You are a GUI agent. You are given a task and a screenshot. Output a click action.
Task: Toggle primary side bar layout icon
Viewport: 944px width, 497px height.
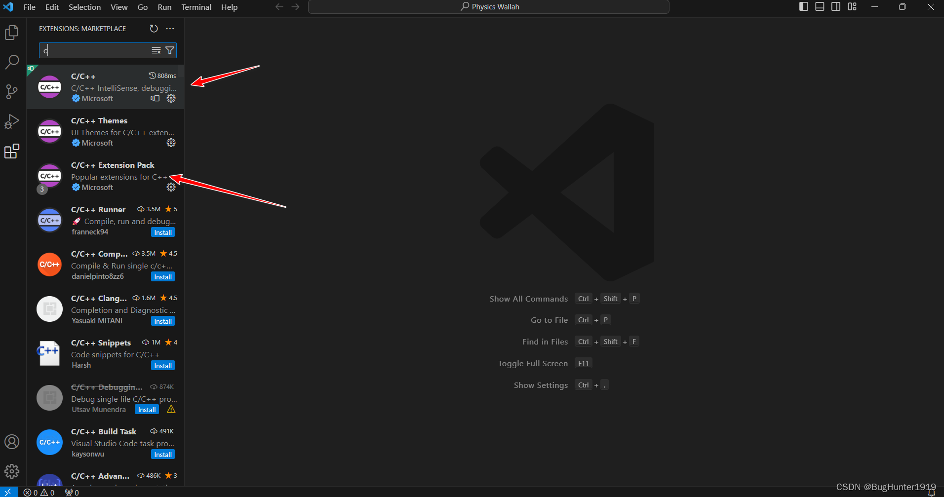(x=804, y=7)
